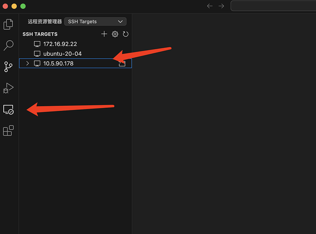This screenshot has width=316, height=234.
Task: Open SSH configuration via gear icon
Action: point(115,34)
